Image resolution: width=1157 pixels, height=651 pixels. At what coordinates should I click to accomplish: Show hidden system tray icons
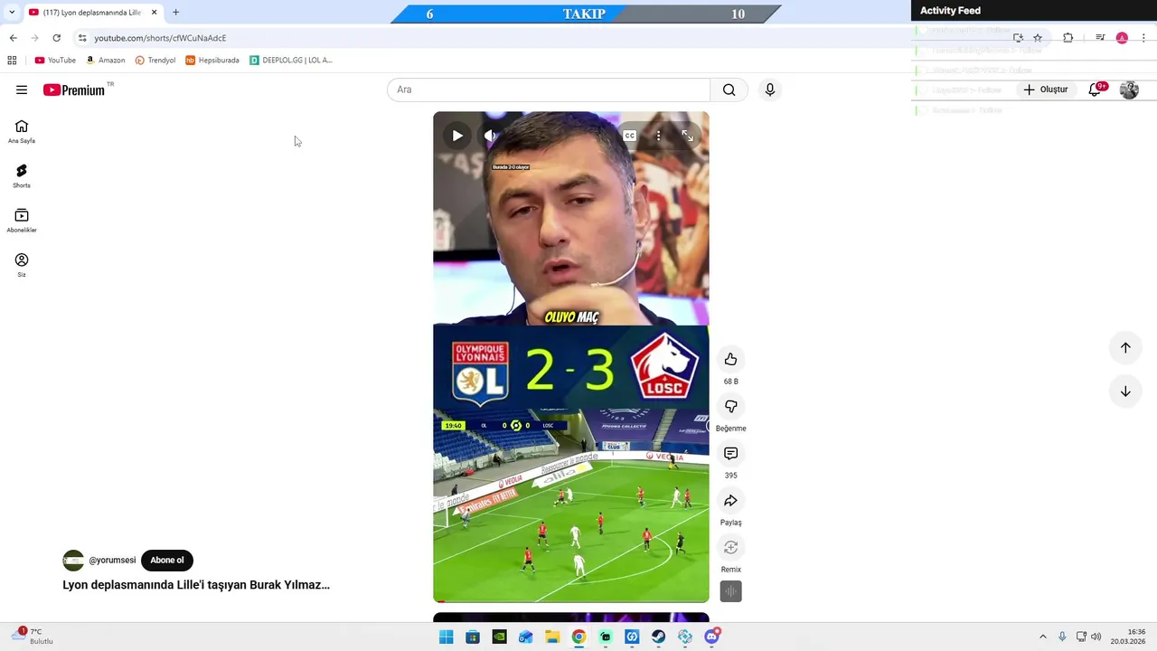1042,637
